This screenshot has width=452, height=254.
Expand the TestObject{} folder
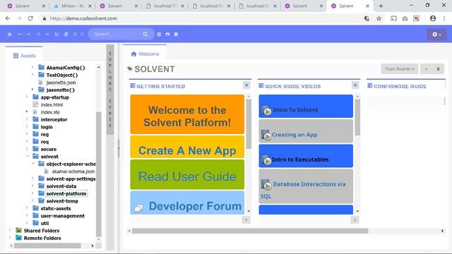click(32, 75)
